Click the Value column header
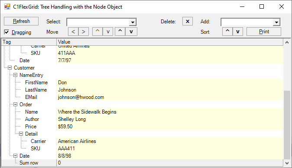Viewport: 292px width, 168px height. coord(170,42)
